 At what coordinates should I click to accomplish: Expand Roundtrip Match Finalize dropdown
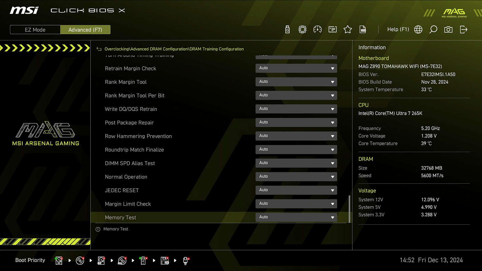pyautogui.click(x=296, y=150)
